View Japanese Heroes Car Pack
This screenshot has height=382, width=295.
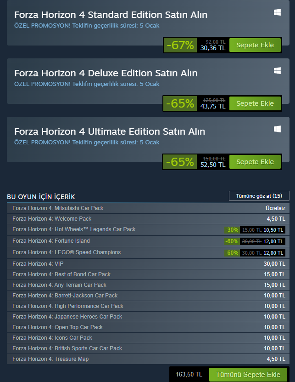(x=67, y=317)
